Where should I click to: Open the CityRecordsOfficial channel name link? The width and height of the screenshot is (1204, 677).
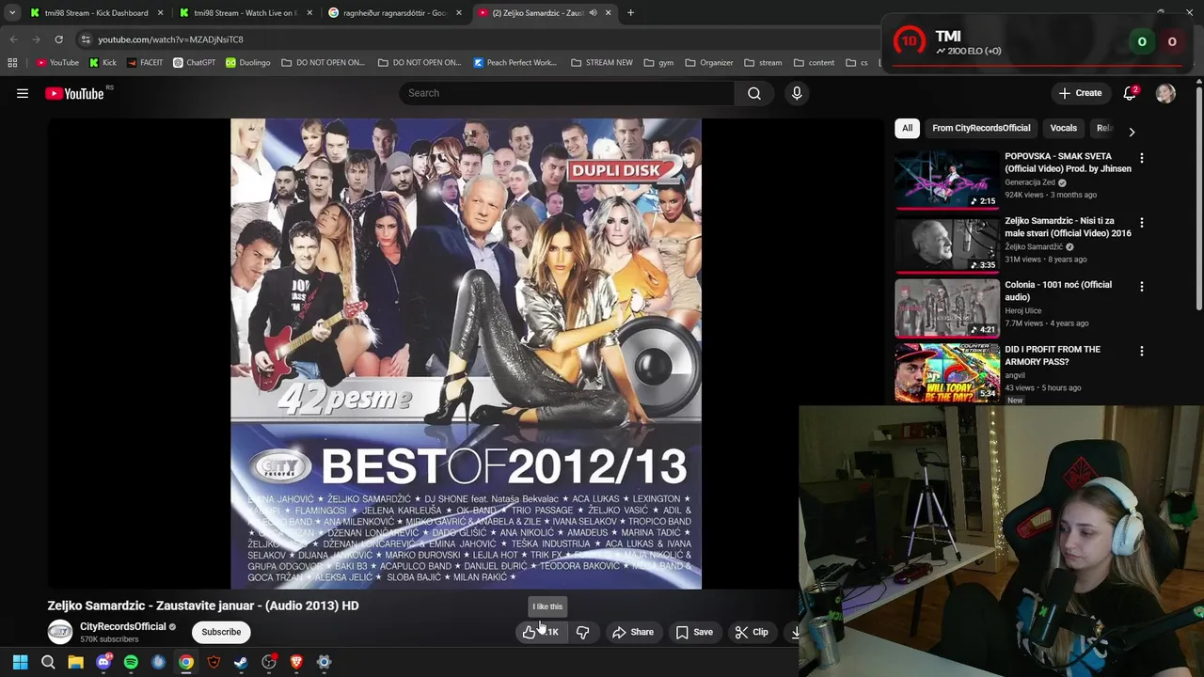(x=123, y=626)
